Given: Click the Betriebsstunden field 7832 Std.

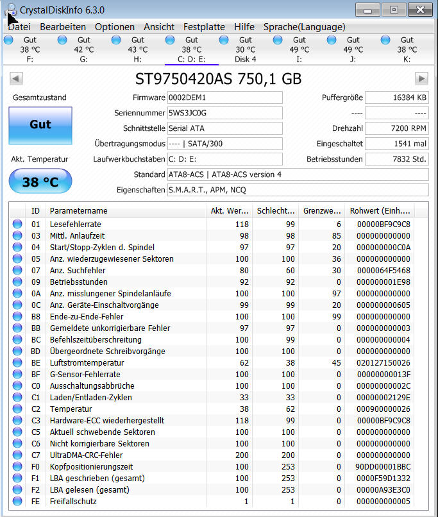Looking at the screenshot, I should (x=397, y=159).
